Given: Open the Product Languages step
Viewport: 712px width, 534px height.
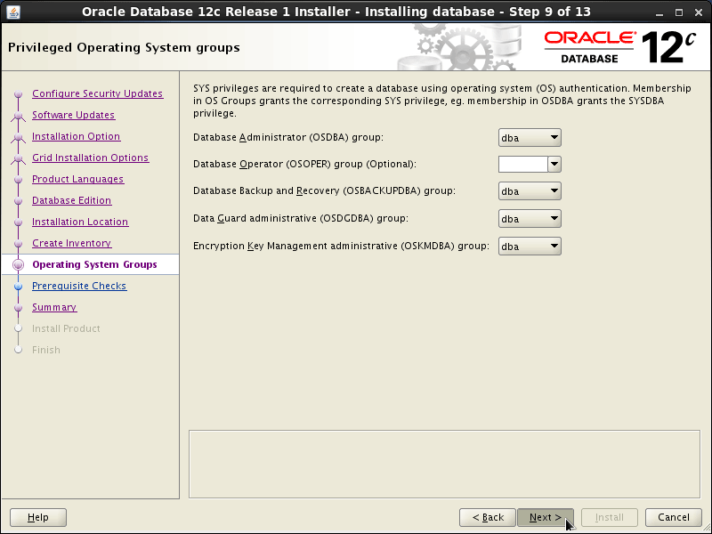Looking at the screenshot, I should [x=77, y=179].
